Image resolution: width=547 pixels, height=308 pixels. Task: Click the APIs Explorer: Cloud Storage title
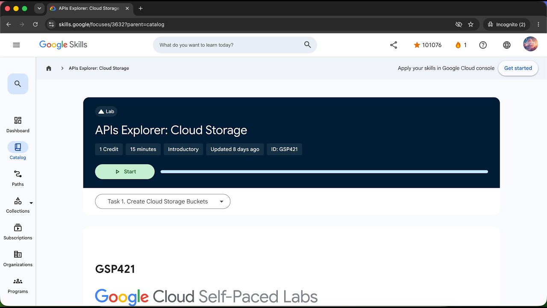coord(171,130)
